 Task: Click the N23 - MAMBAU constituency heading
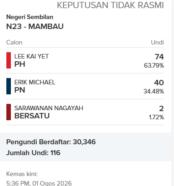pyautogui.click(x=35, y=26)
